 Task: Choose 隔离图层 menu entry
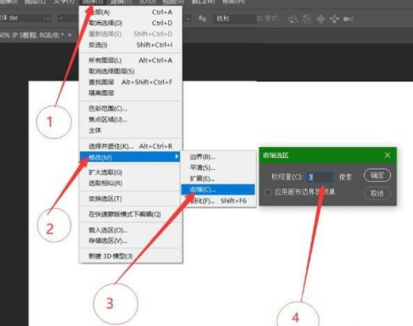(x=130, y=93)
